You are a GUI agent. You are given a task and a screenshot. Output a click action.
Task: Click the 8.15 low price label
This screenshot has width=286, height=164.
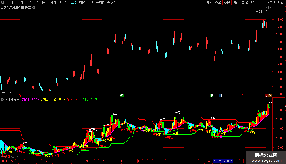pos(8,93)
